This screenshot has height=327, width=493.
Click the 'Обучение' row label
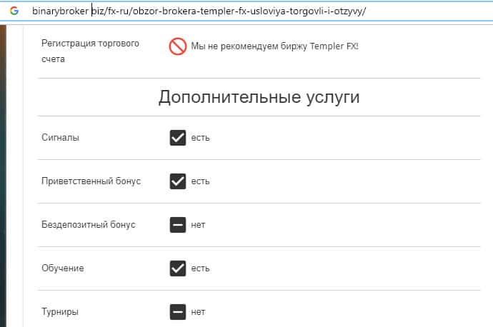63,268
